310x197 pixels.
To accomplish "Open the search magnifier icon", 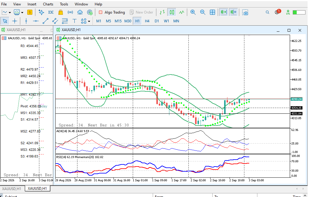I will (x=267, y=12).
